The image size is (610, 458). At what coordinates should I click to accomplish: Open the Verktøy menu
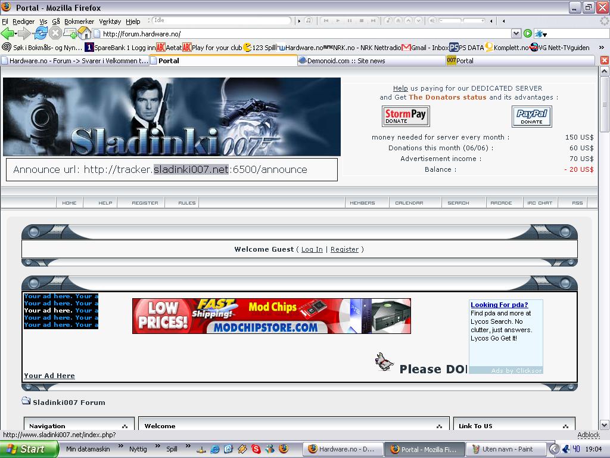(x=110, y=21)
